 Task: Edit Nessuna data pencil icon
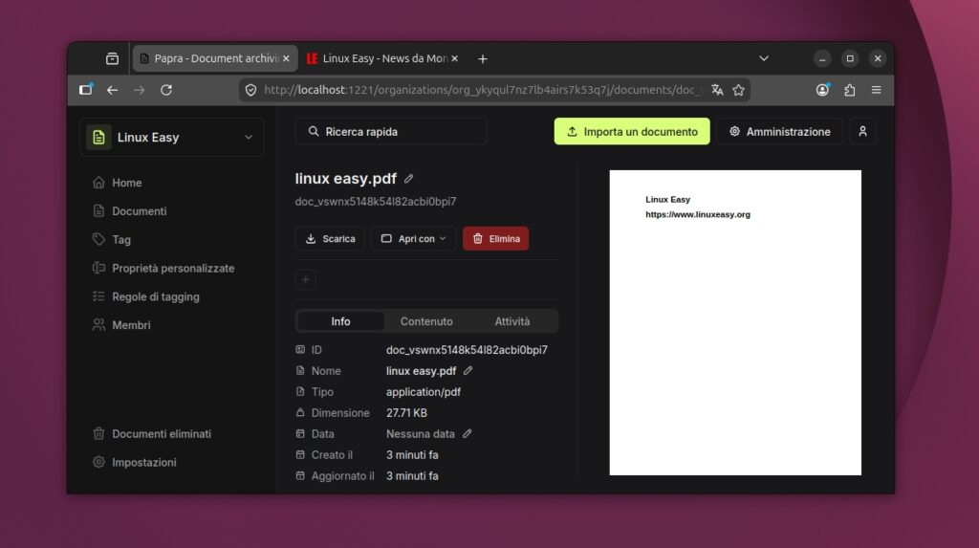[x=467, y=433]
